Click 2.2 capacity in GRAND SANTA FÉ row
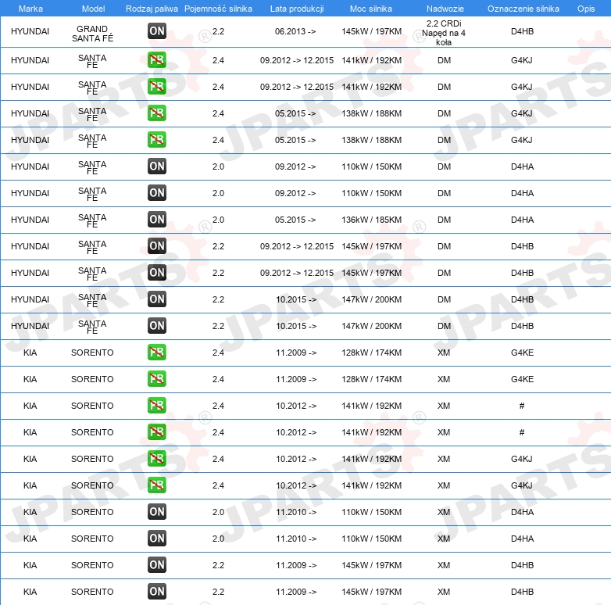 click(218, 31)
